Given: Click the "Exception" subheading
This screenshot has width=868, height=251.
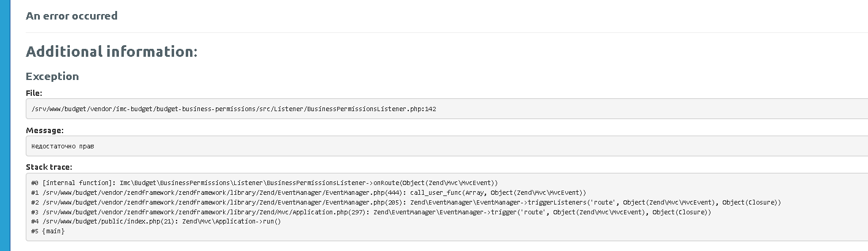Looking at the screenshot, I should coord(52,76).
